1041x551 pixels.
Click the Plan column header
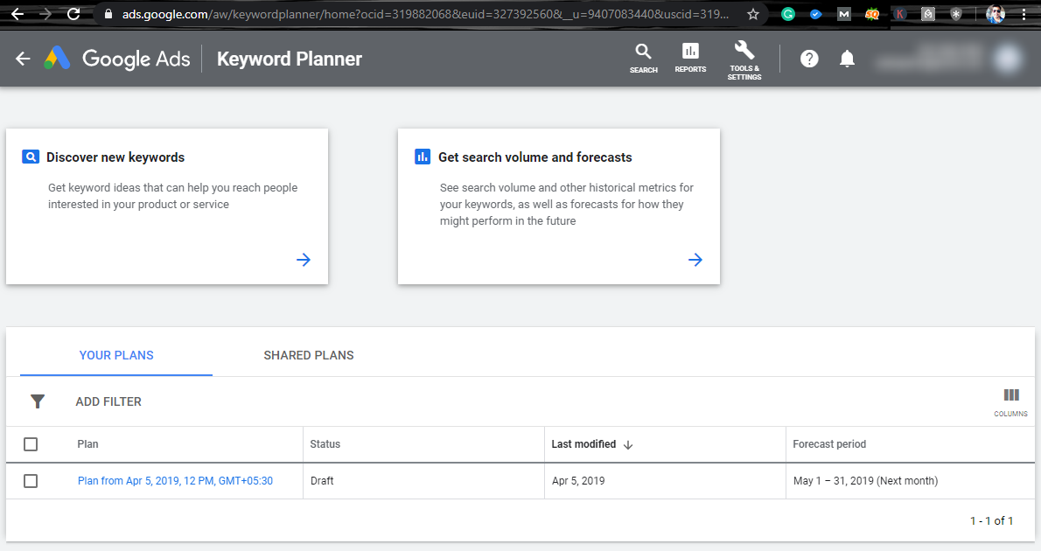(x=87, y=444)
